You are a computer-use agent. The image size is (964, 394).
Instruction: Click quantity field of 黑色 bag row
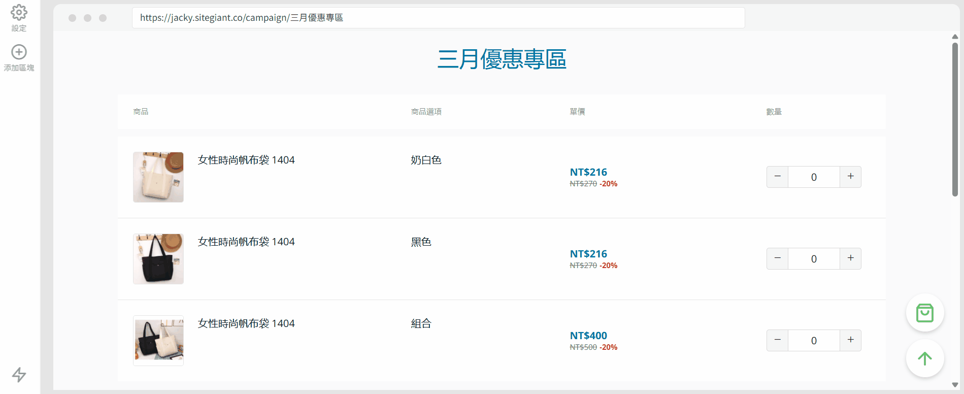pos(813,259)
